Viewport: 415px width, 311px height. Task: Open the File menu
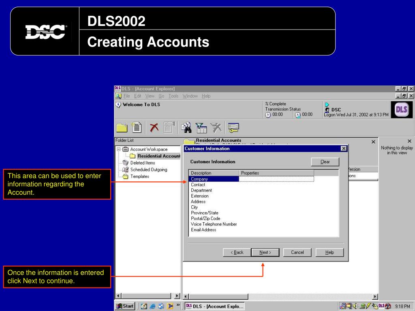coord(127,96)
